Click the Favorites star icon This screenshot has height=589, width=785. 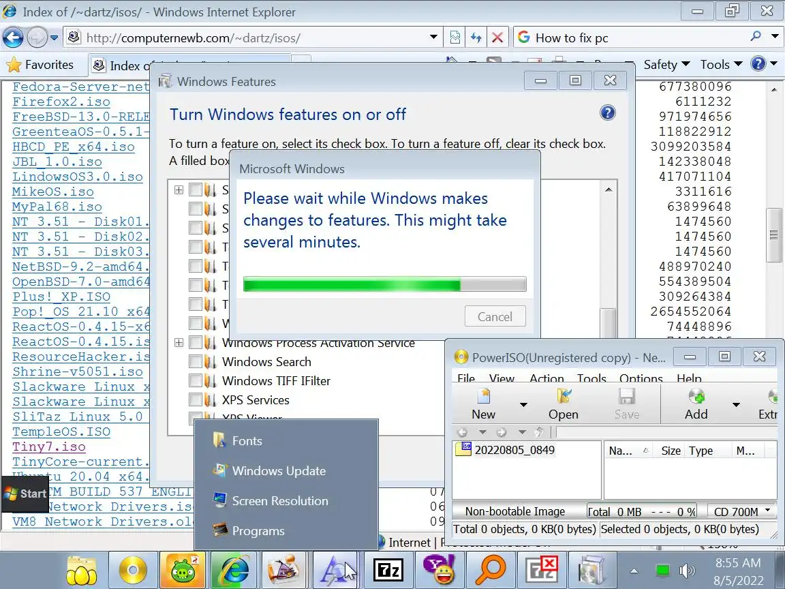click(14, 65)
